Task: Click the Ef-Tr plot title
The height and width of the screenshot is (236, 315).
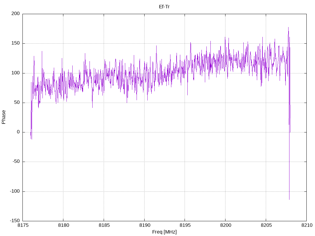Action: point(164,7)
